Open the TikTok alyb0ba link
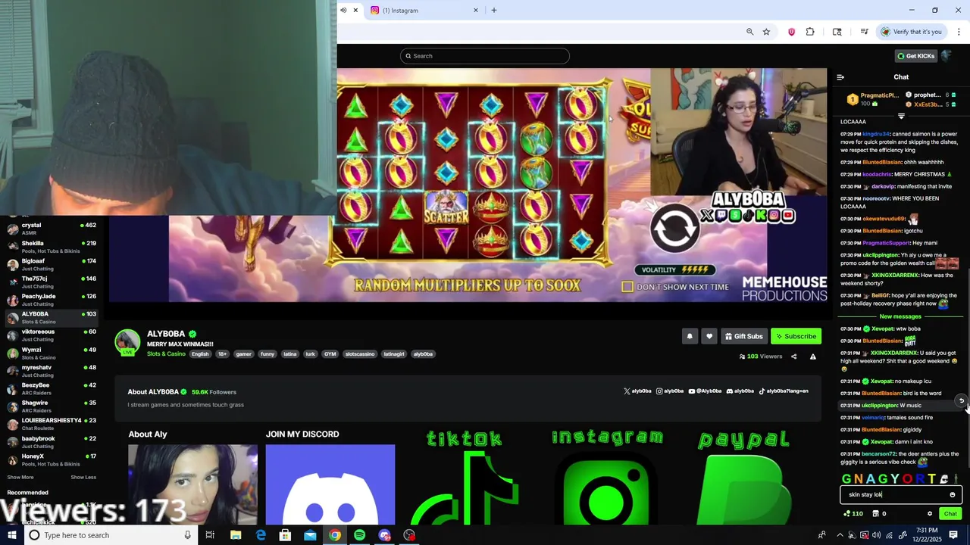The width and height of the screenshot is (970, 545). click(784, 391)
